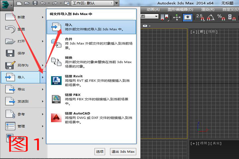Expand the 新建 submenu arrow
This screenshot has height=159, width=239.
click(43, 17)
